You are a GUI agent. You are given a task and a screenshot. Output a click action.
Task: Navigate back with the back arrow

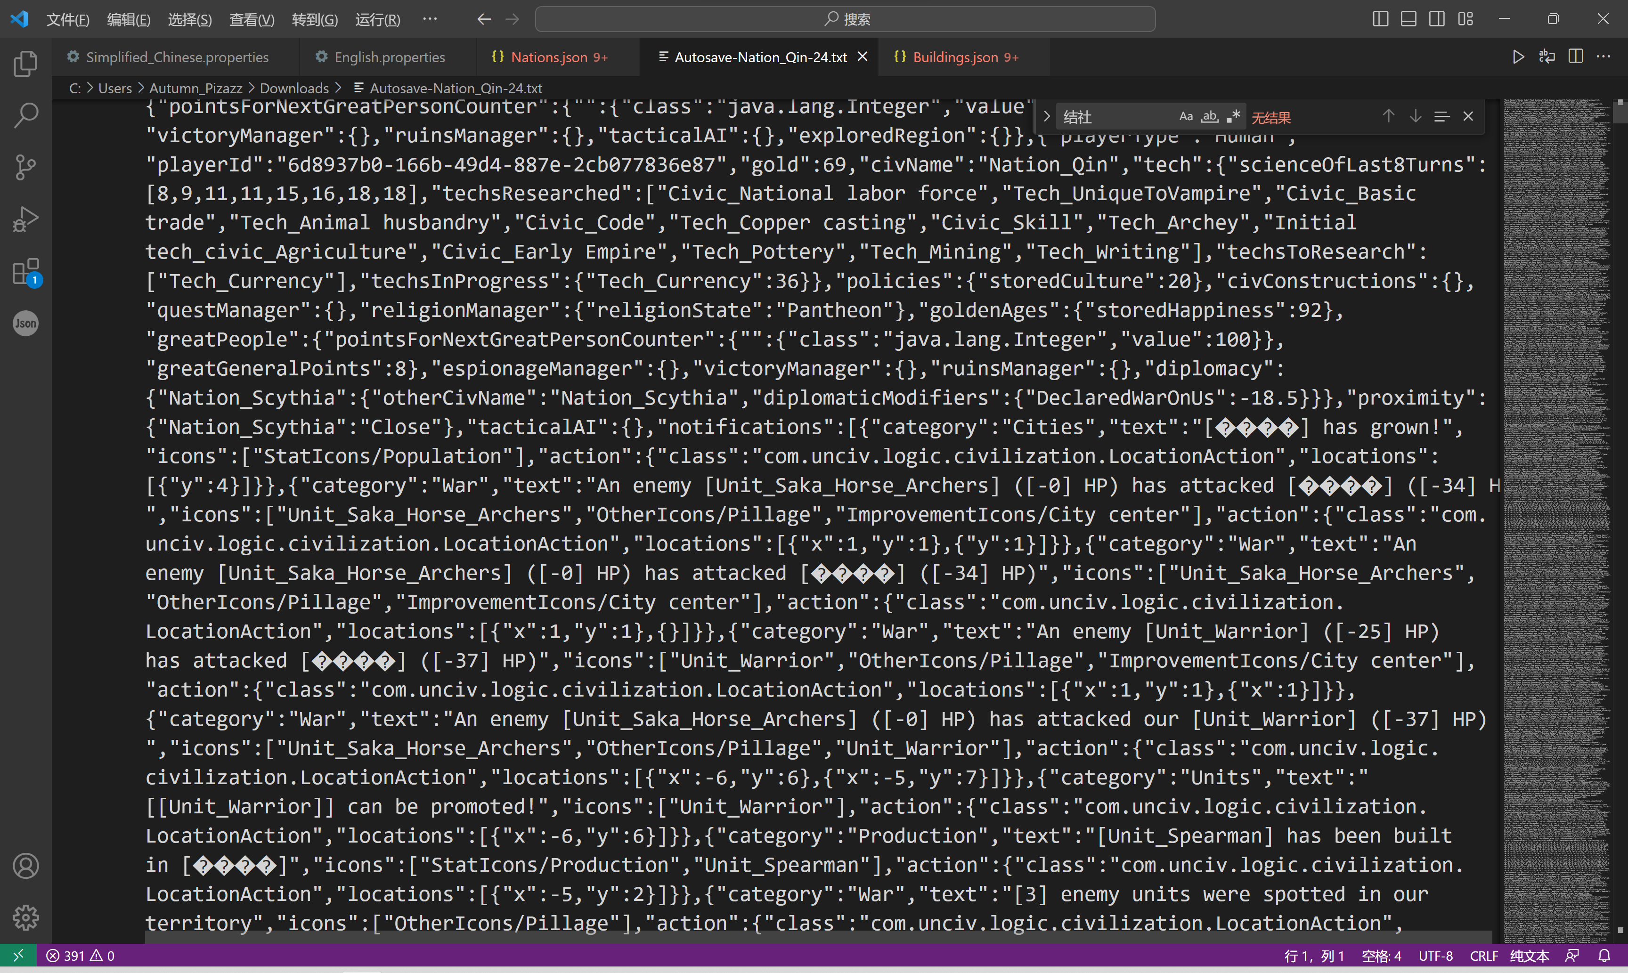[483, 19]
